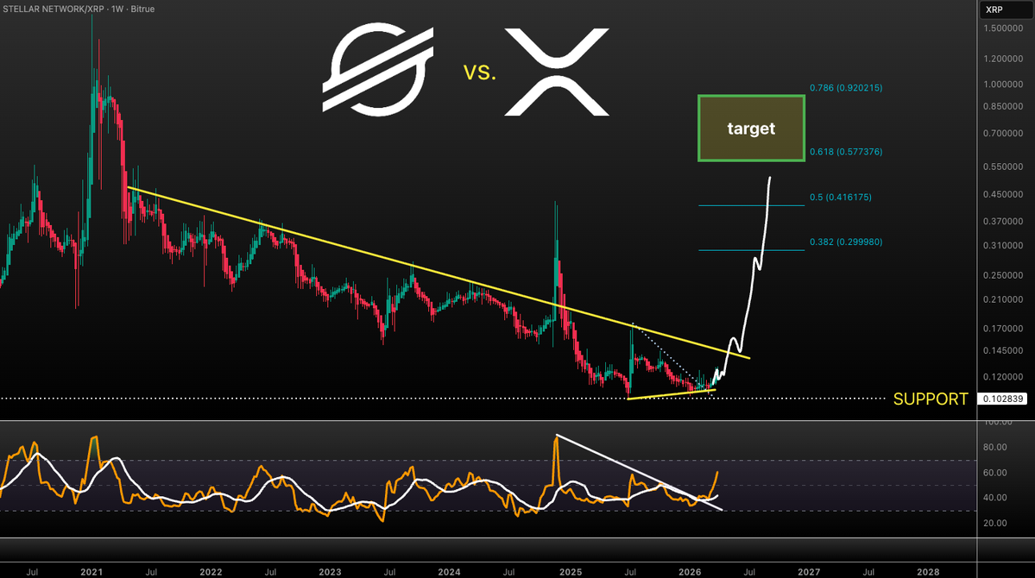Click the green target box
This screenshot has height=578, width=1035.
pos(750,128)
